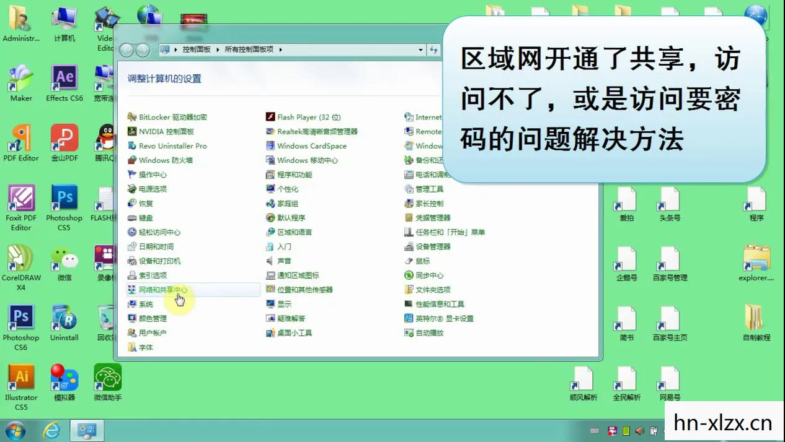
Task: Click the Windows CardSpace icon
Action: coord(270,146)
